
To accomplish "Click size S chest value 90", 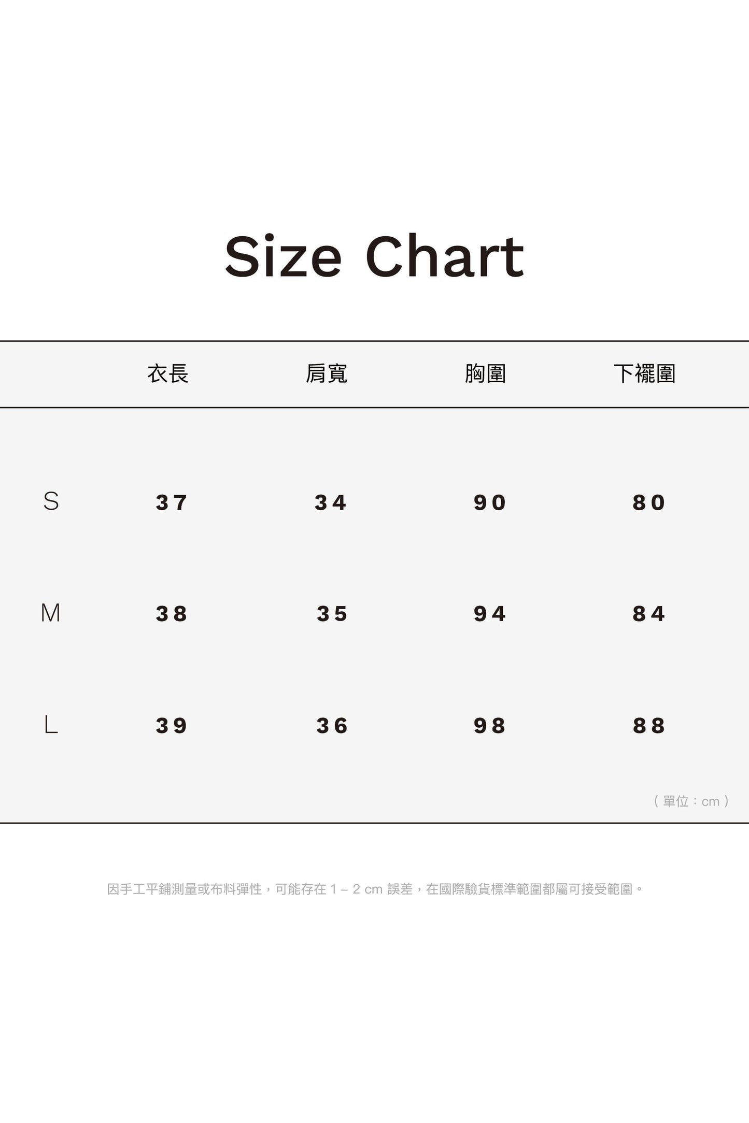I will coord(490,502).
